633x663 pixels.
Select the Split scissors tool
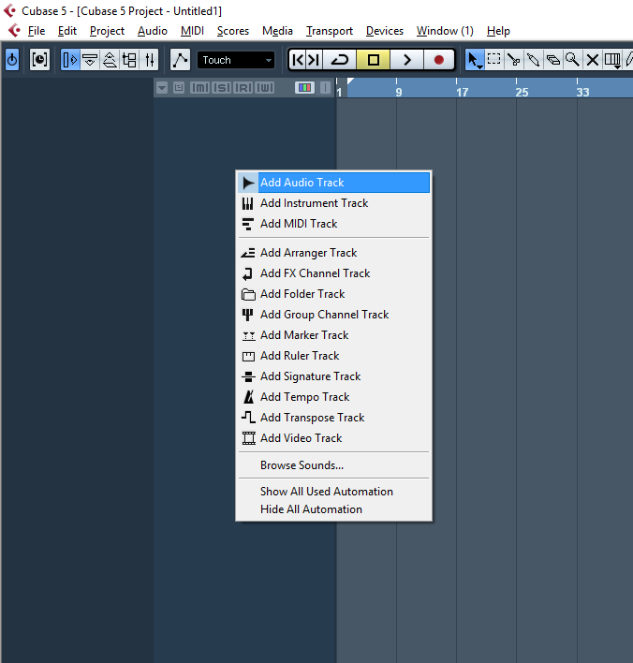pyautogui.click(x=513, y=60)
